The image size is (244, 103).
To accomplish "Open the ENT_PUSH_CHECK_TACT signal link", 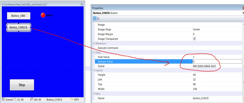I will click(x=204, y=66).
